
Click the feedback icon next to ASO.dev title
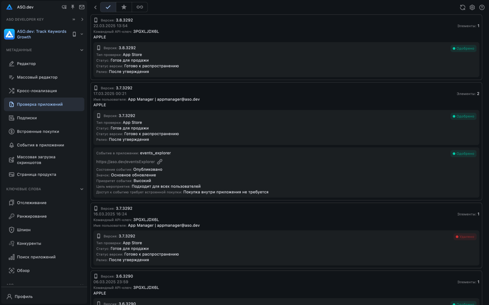[x=64, y=7]
